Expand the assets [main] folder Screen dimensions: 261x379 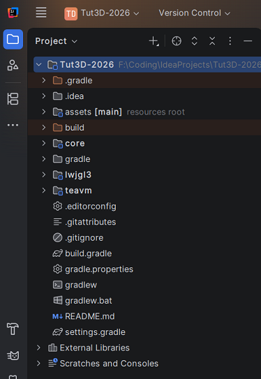[44, 112]
